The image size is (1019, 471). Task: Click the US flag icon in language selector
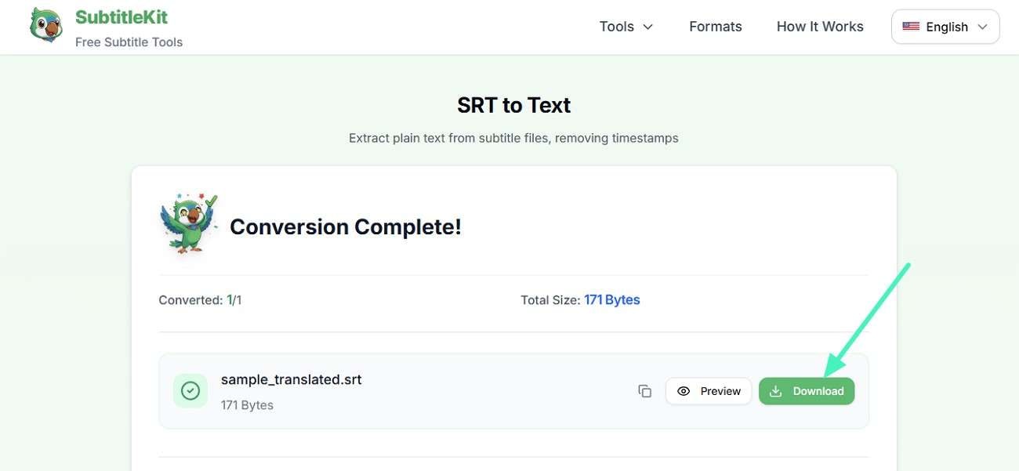[x=911, y=27]
